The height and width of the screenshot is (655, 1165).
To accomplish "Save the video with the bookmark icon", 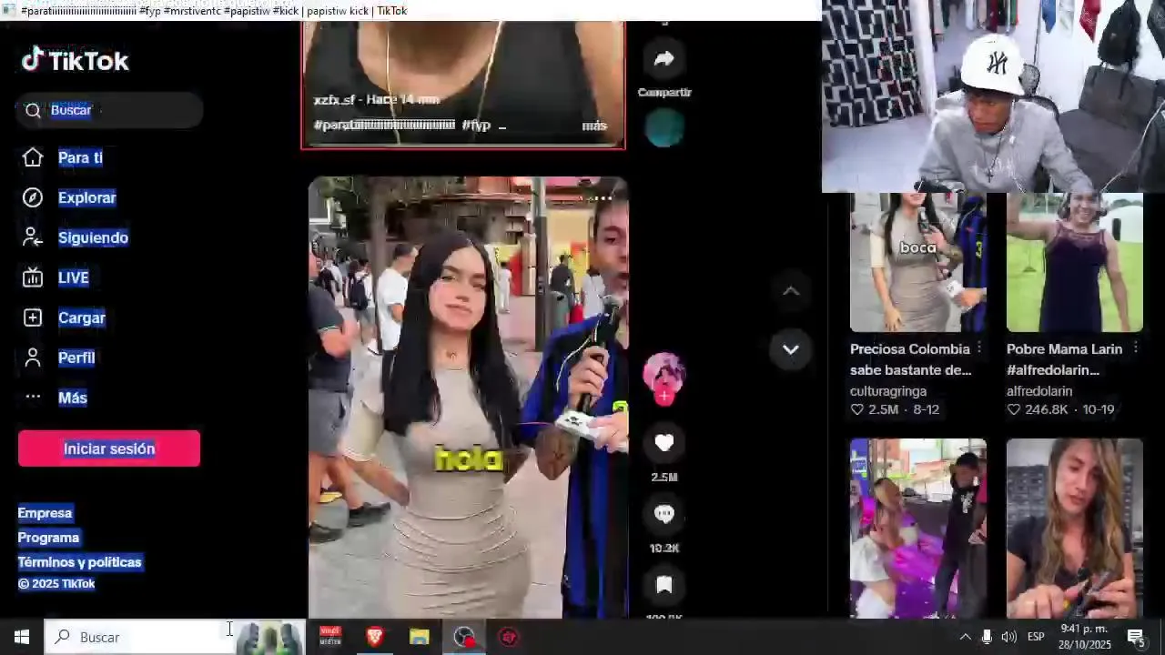I will click(664, 585).
